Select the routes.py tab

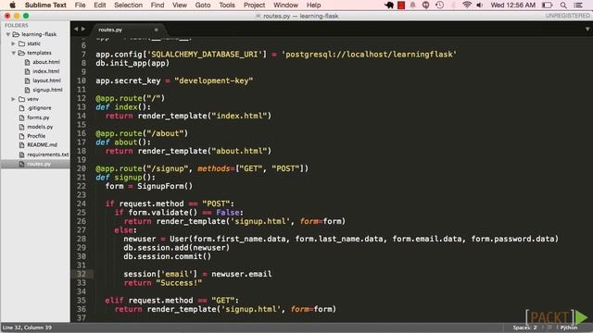tap(110, 30)
